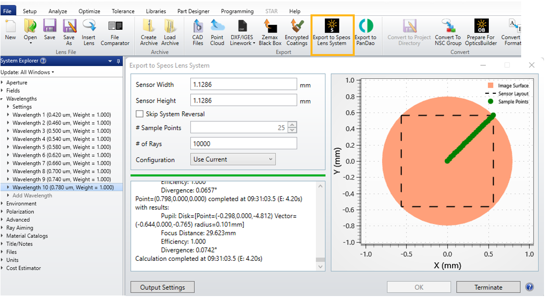Image resolution: width=546 pixels, height=298 pixels.
Task: Expand Wavelength 1 (0.420 um) row
Action: click(8, 115)
